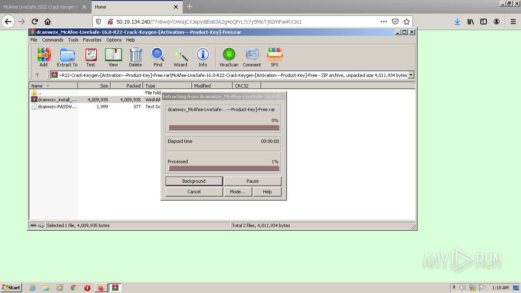Toggle Firefox sidebar icon

(484, 22)
